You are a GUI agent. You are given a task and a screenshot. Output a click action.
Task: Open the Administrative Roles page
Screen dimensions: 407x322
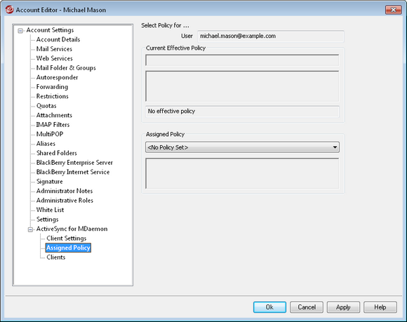[65, 201]
